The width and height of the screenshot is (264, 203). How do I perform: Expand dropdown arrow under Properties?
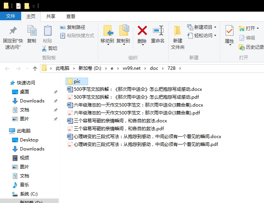[230, 45]
